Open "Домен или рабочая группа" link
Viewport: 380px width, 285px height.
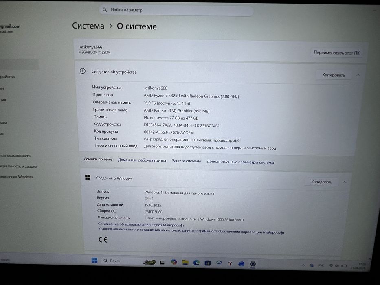[142, 160]
